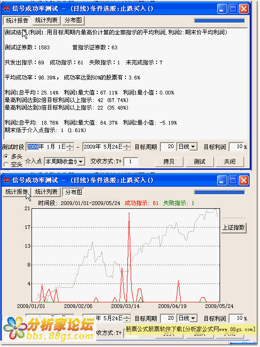Minimize the upper 信号成功率测试 window
This screenshot has height=347, width=260.
pos(222,9)
